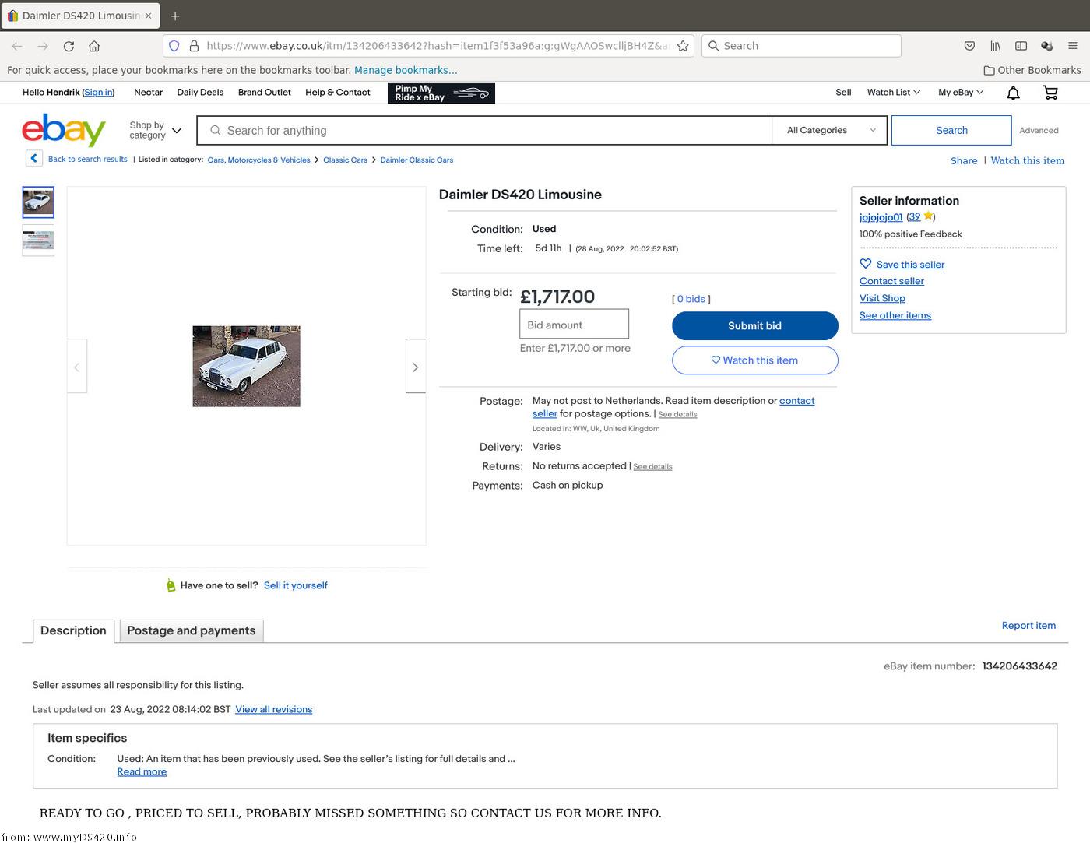Open seller profile jojojojo01
Image resolution: width=1090 pixels, height=843 pixels.
881,217
